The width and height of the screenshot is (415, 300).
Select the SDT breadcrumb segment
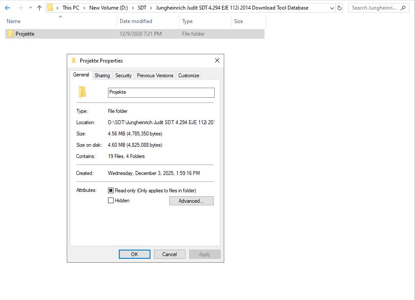[142, 8]
